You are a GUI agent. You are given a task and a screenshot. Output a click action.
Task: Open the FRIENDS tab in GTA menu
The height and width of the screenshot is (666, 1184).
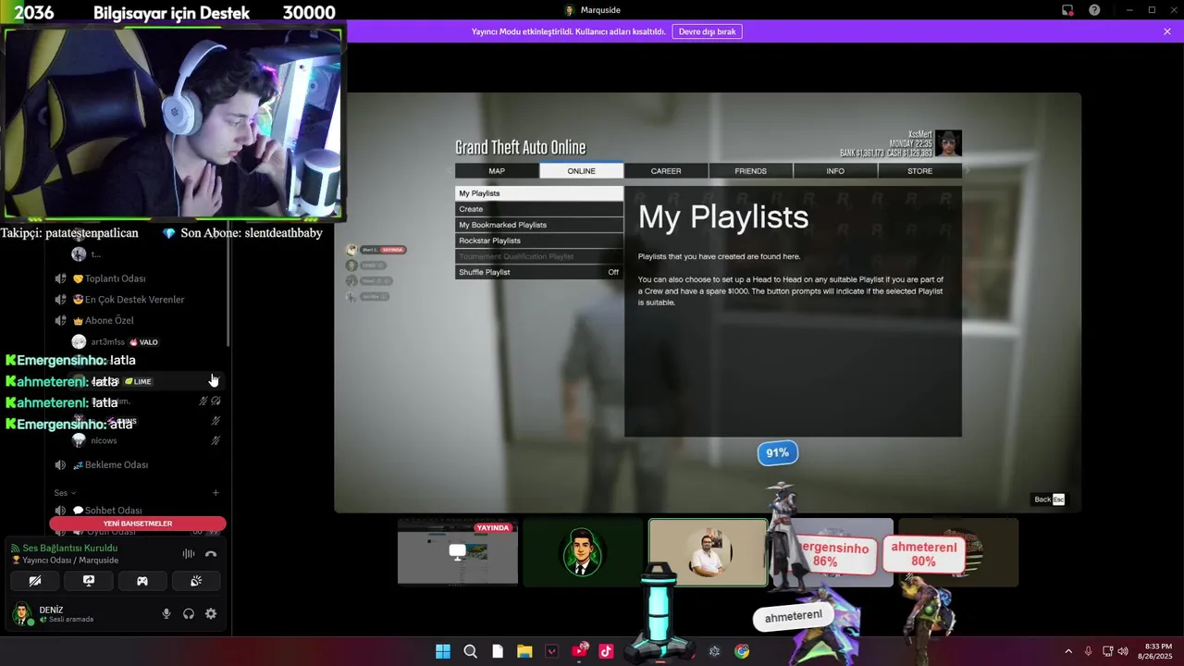click(750, 171)
